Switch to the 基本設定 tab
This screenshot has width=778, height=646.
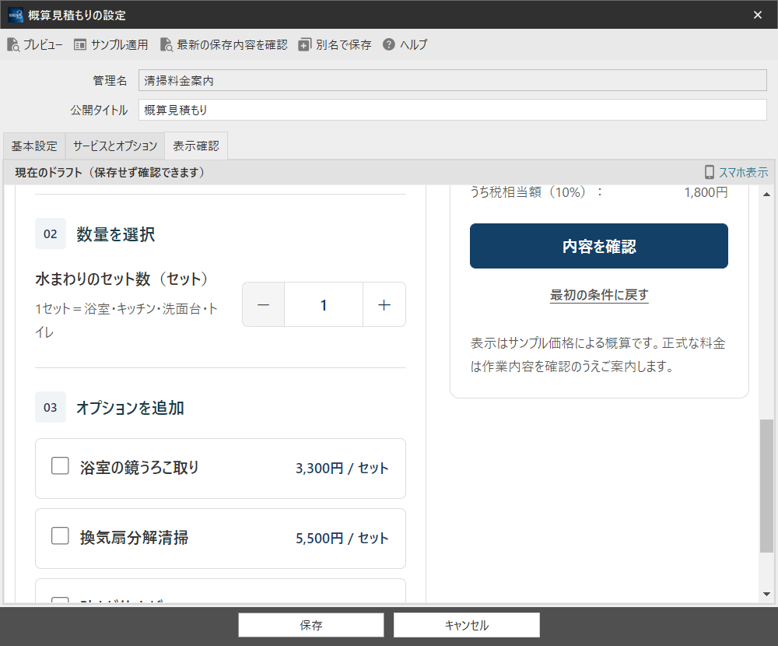pyautogui.click(x=34, y=146)
